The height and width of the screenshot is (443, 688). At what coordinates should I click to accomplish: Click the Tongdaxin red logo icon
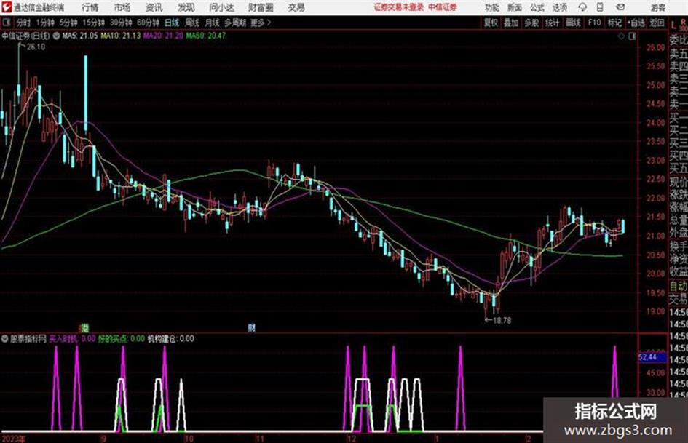(x=7, y=7)
